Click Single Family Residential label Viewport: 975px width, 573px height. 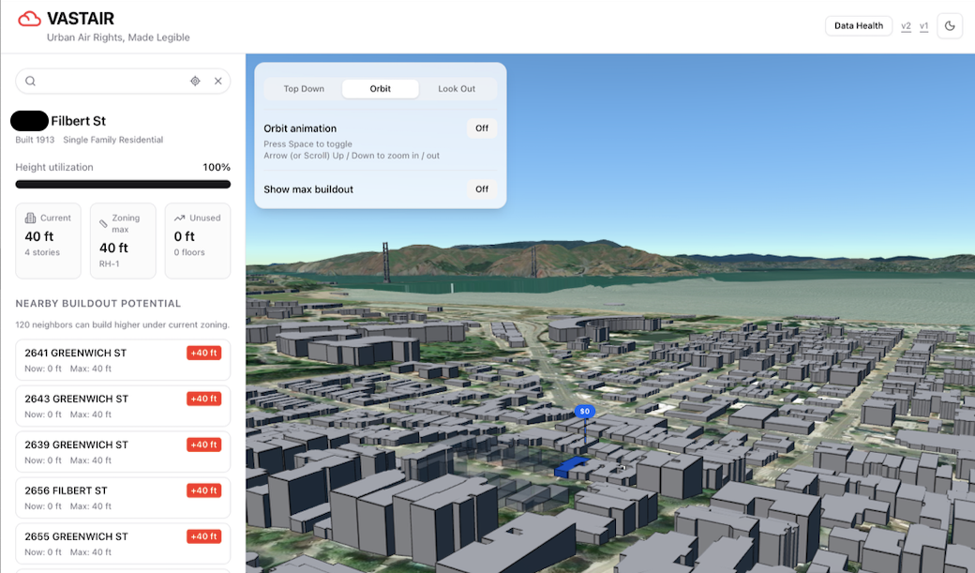(113, 140)
